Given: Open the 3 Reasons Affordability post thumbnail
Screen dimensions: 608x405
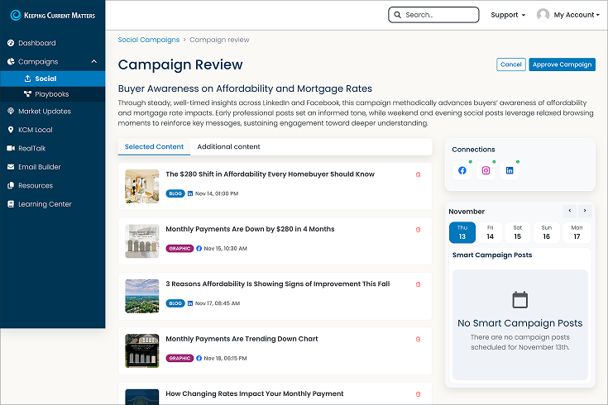Looking at the screenshot, I should [x=141, y=296].
